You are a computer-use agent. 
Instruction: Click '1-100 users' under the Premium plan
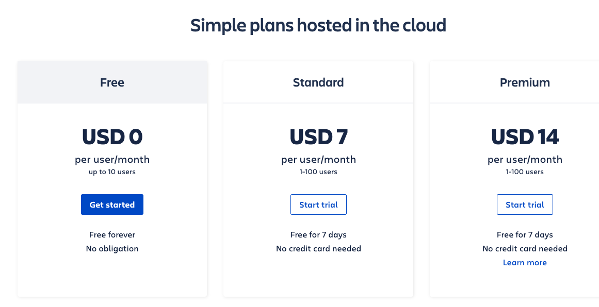525,172
